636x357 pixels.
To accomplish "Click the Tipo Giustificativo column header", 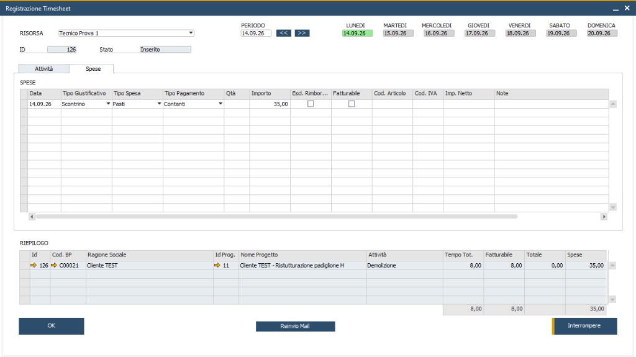I will click(86, 93).
